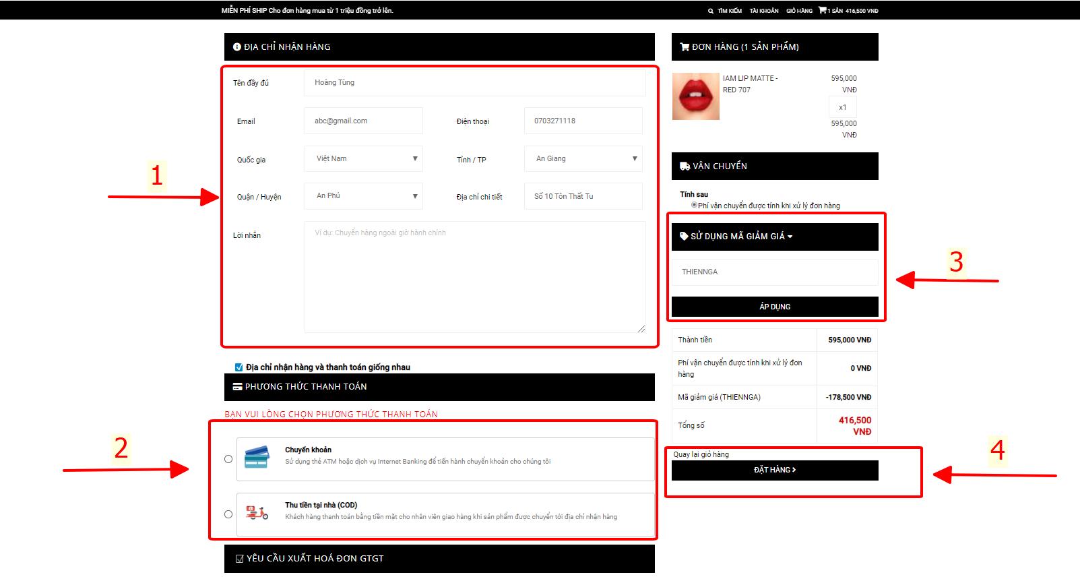Click the tag icon beside Sử dụng mã giảm giá

tap(684, 237)
